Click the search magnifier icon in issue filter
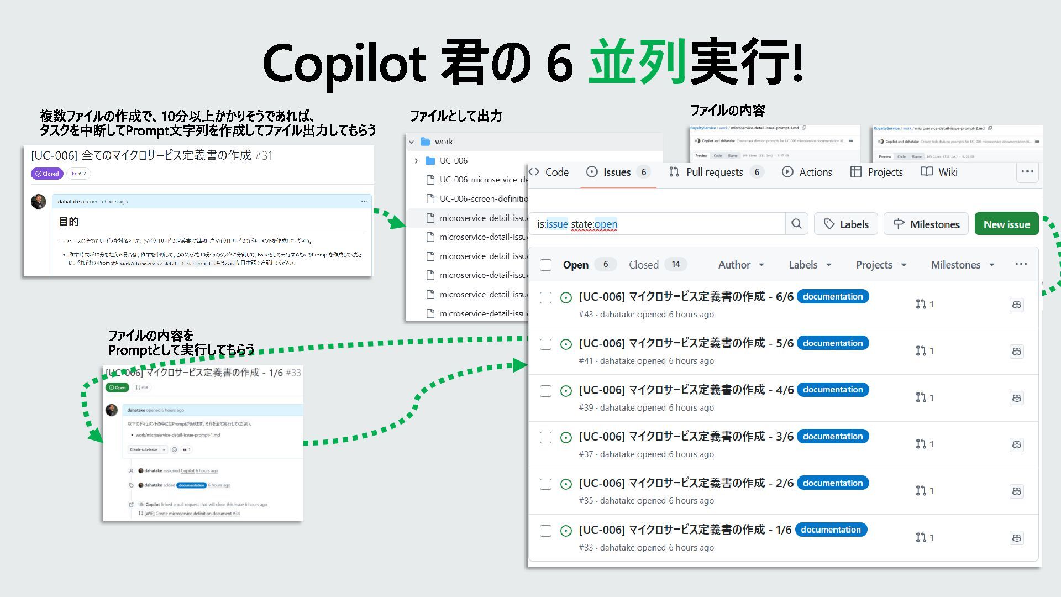 point(796,224)
